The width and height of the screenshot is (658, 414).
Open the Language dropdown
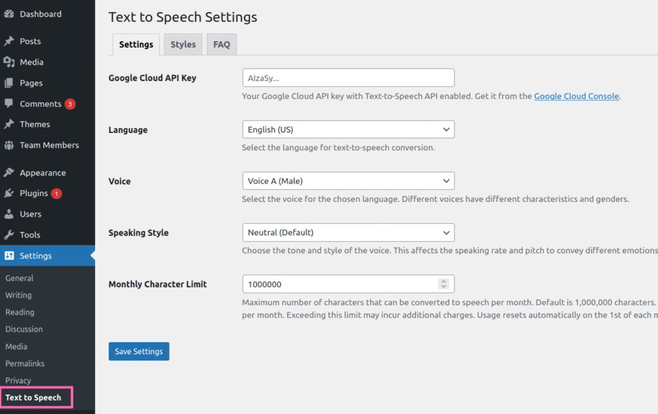pyautogui.click(x=348, y=129)
